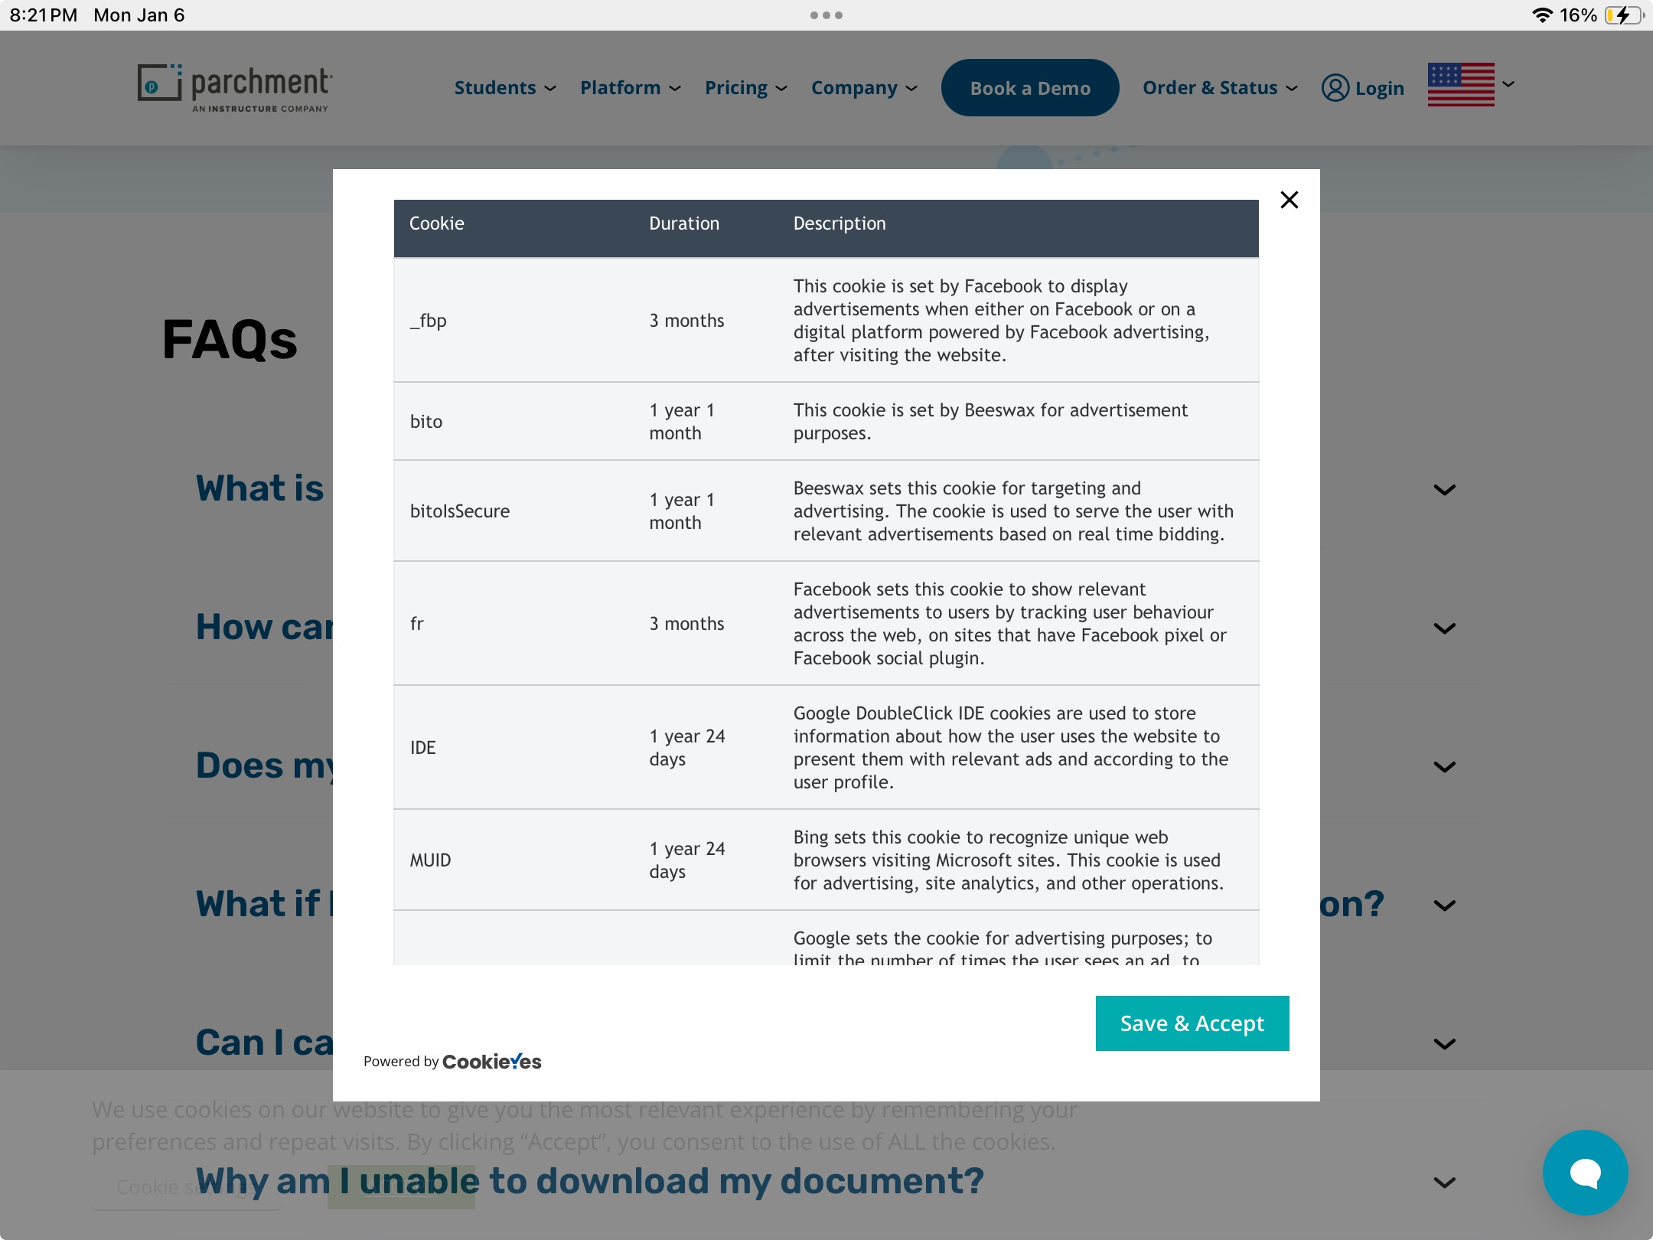The height and width of the screenshot is (1240, 1653).
Task: Select the US flag language icon
Action: tap(1461, 84)
